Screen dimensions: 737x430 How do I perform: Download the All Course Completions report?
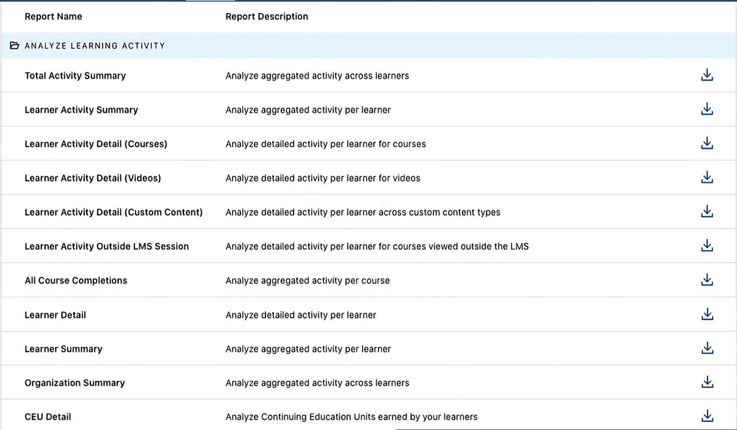pyautogui.click(x=707, y=280)
